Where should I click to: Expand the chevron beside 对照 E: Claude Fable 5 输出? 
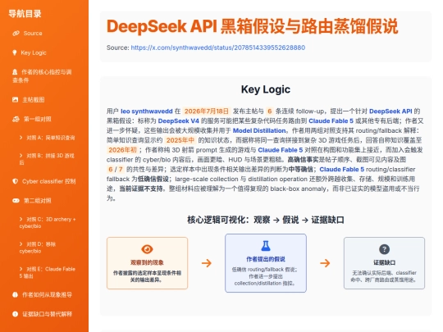coord(21,269)
